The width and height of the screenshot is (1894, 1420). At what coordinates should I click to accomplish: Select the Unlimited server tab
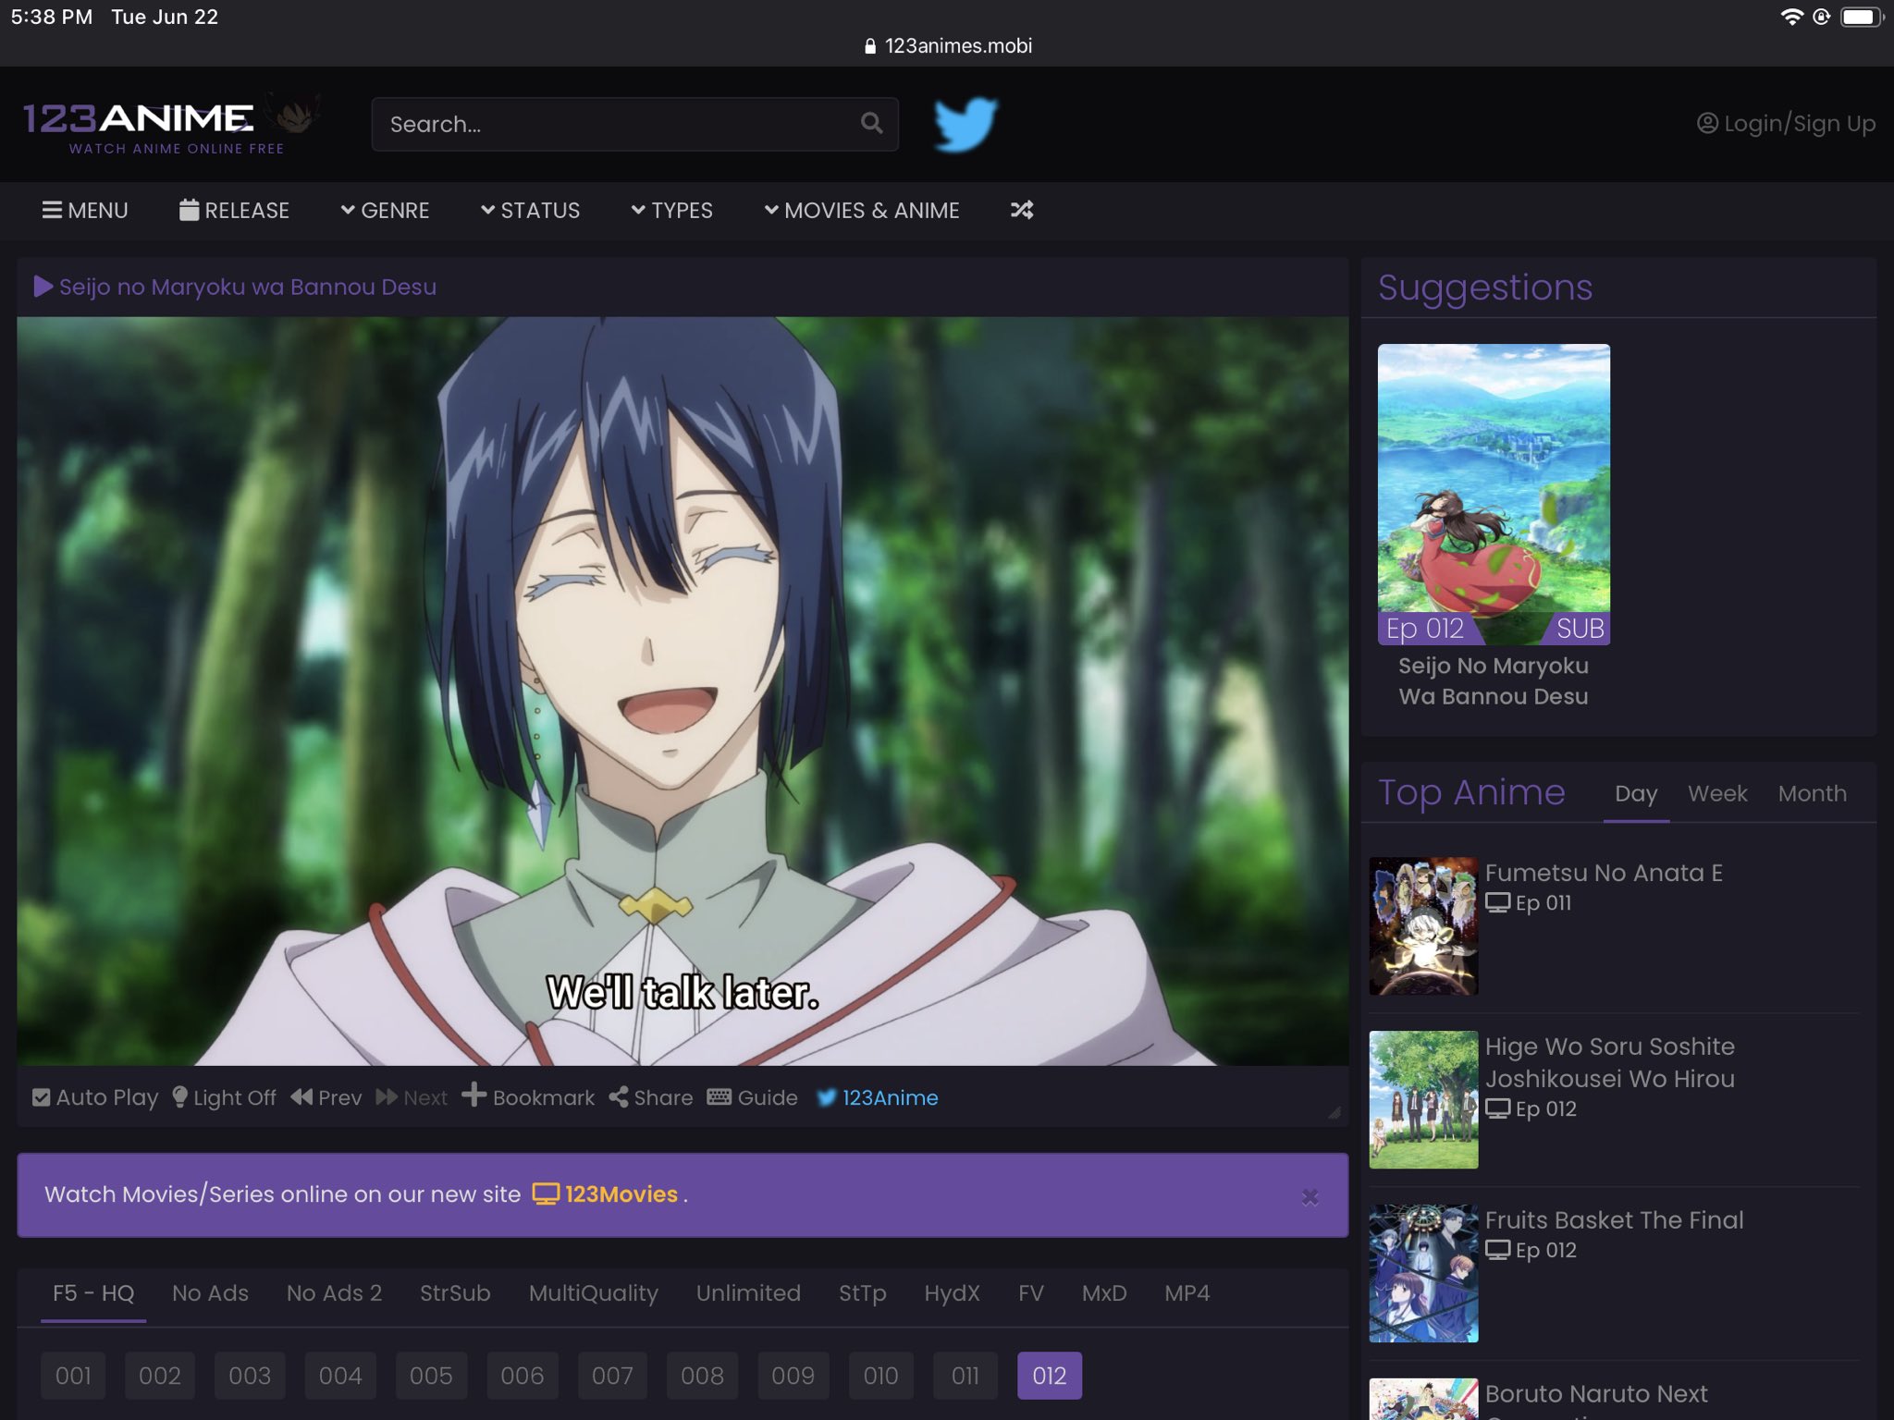[x=748, y=1292]
